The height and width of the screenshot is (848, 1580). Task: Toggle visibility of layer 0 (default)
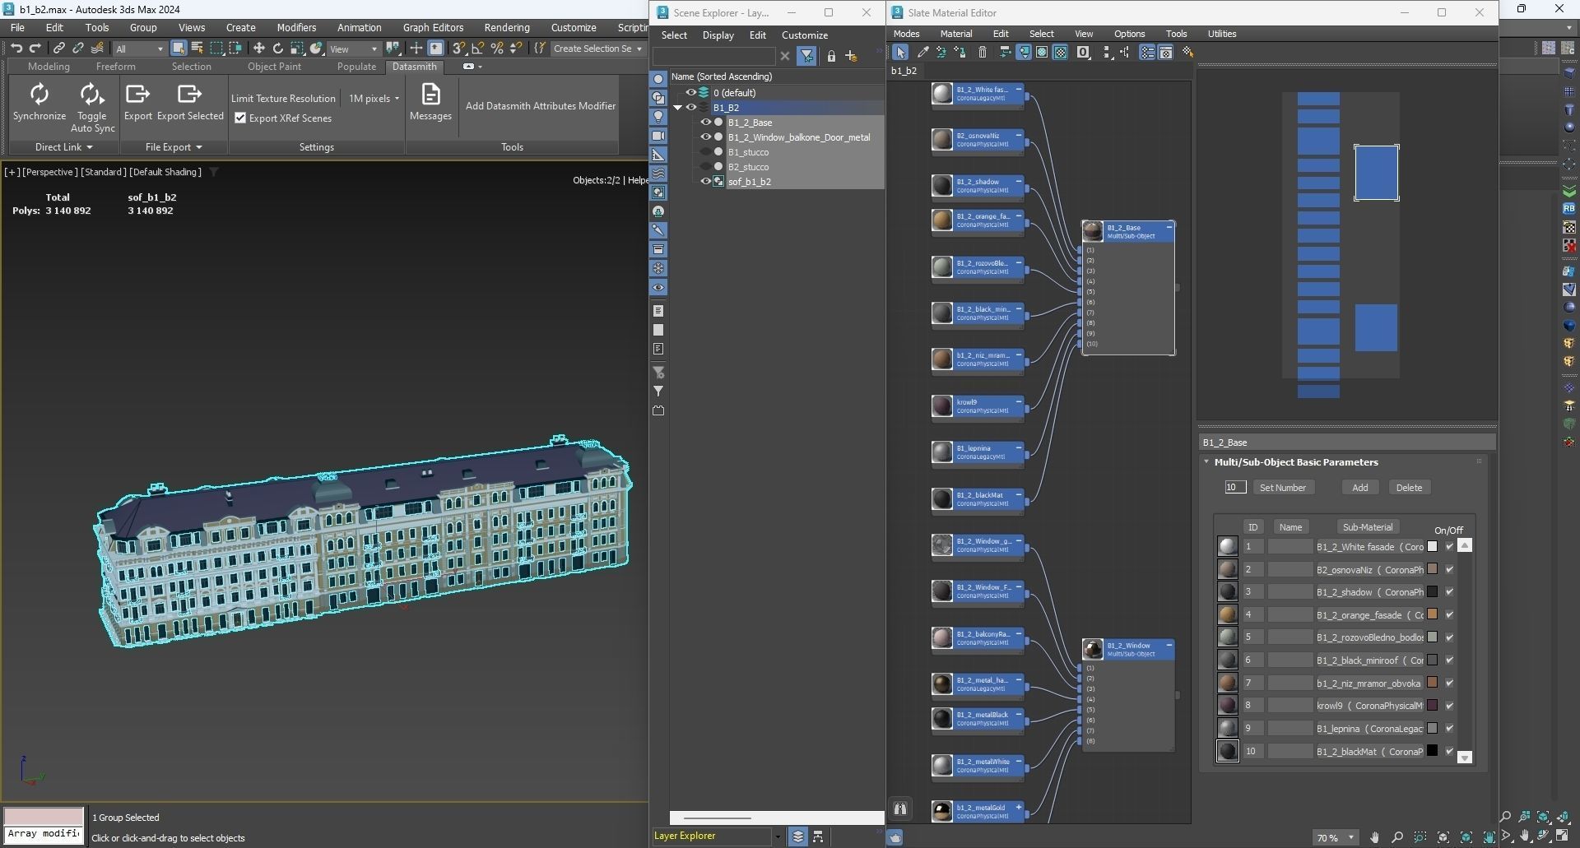pos(691,93)
